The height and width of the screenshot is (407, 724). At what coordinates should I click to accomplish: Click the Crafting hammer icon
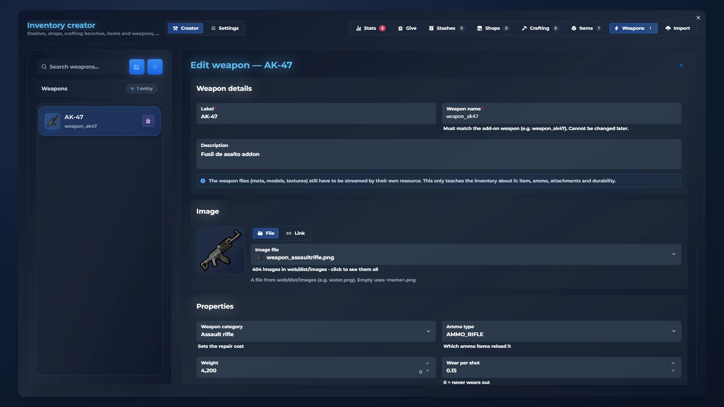click(x=525, y=28)
